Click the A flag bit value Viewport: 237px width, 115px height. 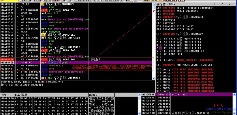pos(160,45)
